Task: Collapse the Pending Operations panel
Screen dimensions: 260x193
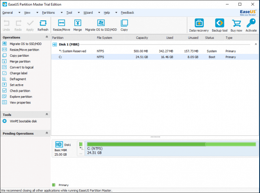Action: click(47, 133)
